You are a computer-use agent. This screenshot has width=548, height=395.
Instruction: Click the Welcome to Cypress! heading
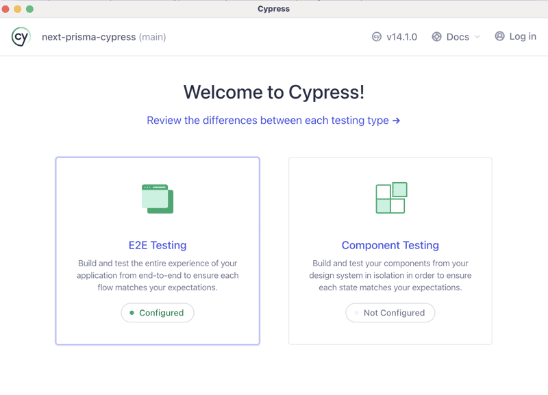tap(274, 92)
